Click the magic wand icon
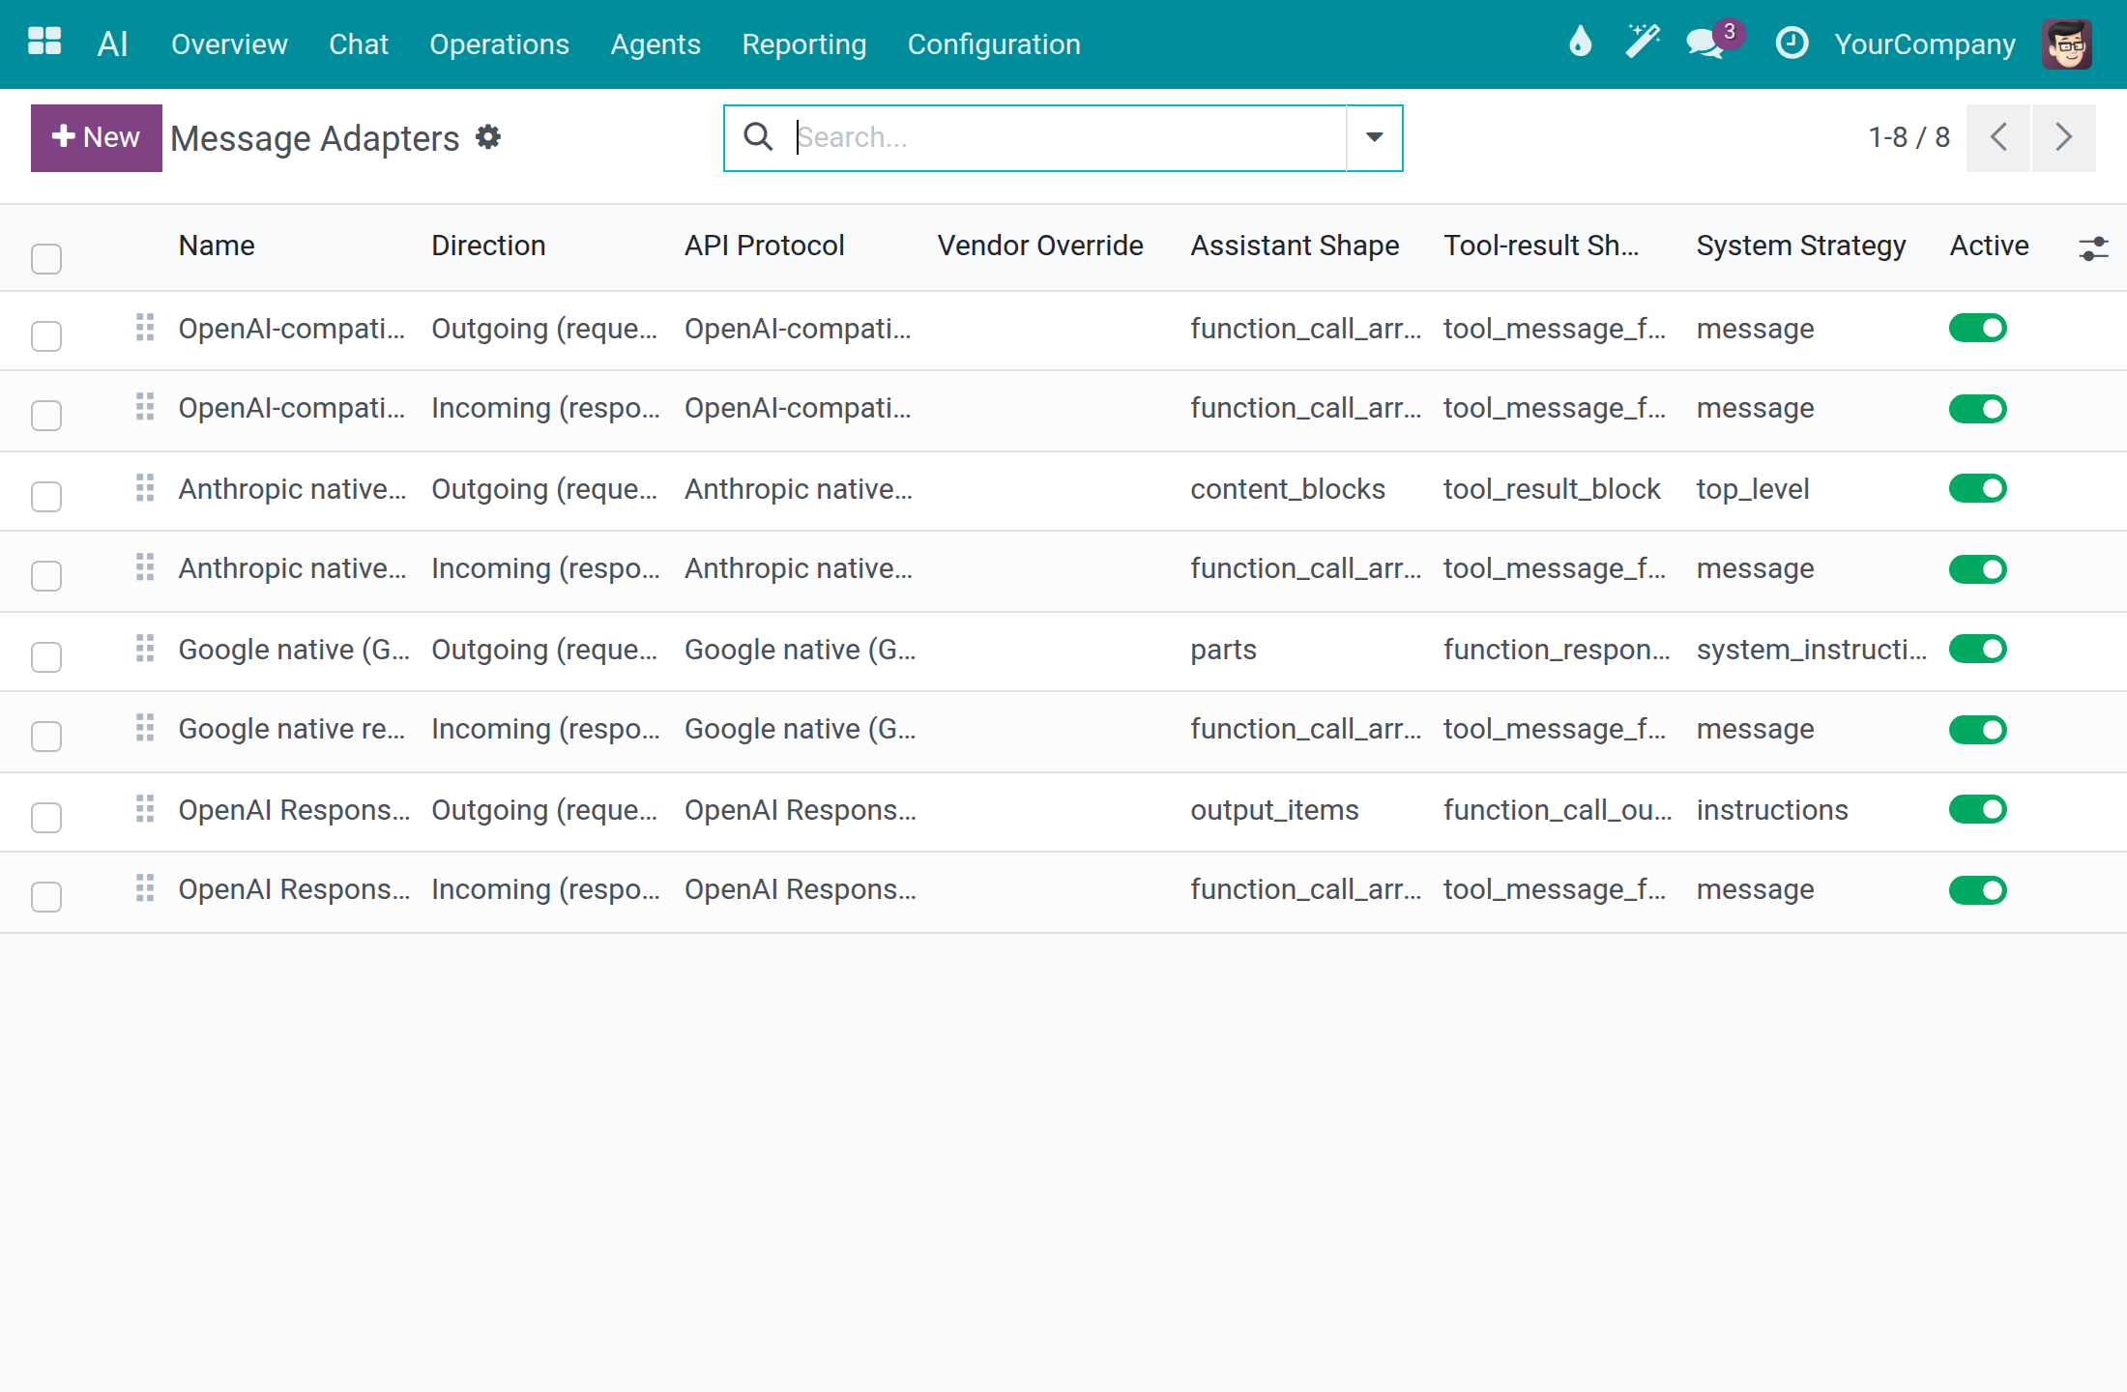This screenshot has width=2127, height=1392. click(1642, 43)
